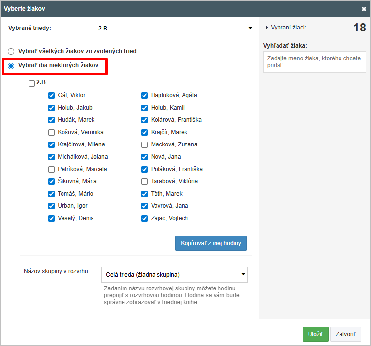Click the Zatvoriť button
The image size is (371, 346).
click(345, 334)
